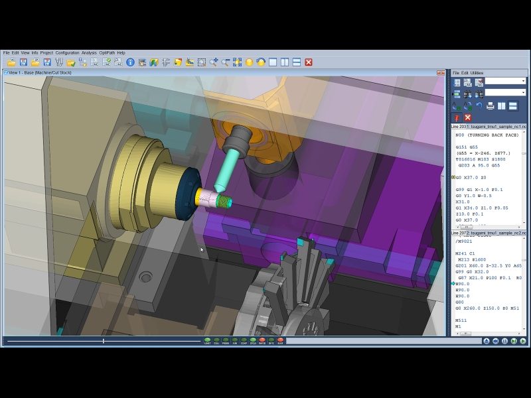Select stacked view layout icon

pyautogui.click(x=297, y=62)
